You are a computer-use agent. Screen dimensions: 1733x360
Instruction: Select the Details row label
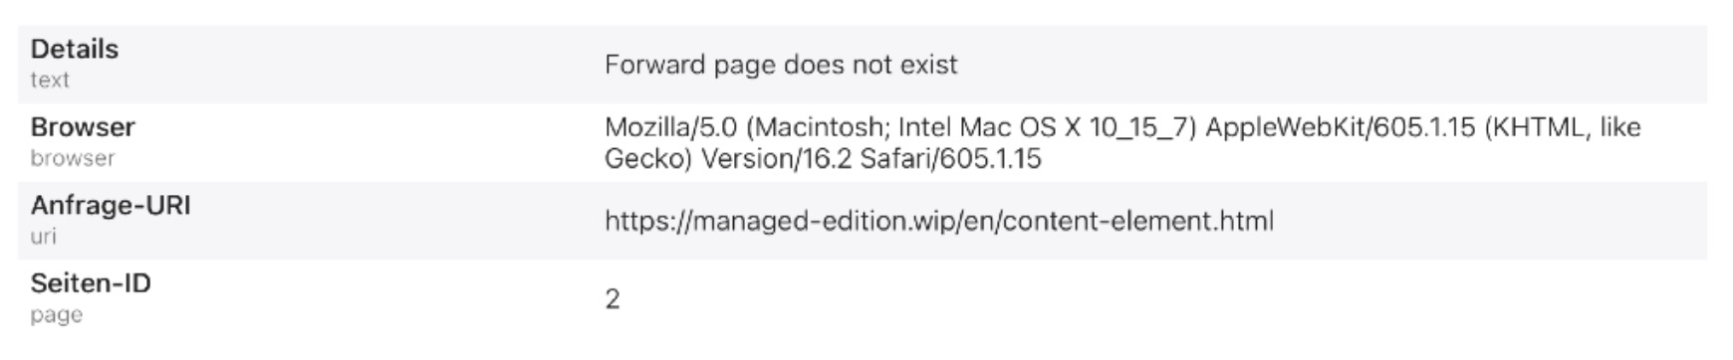click(x=75, y=49)
